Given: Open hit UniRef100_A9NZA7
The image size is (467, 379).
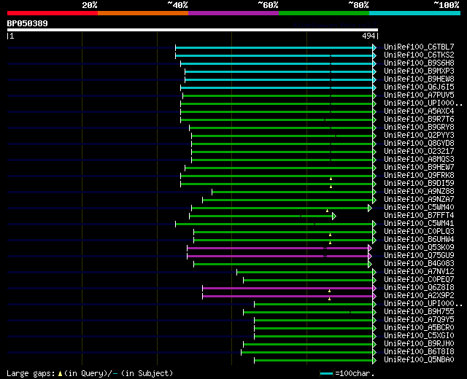Looking at the screenshot, I should point(419,199).
